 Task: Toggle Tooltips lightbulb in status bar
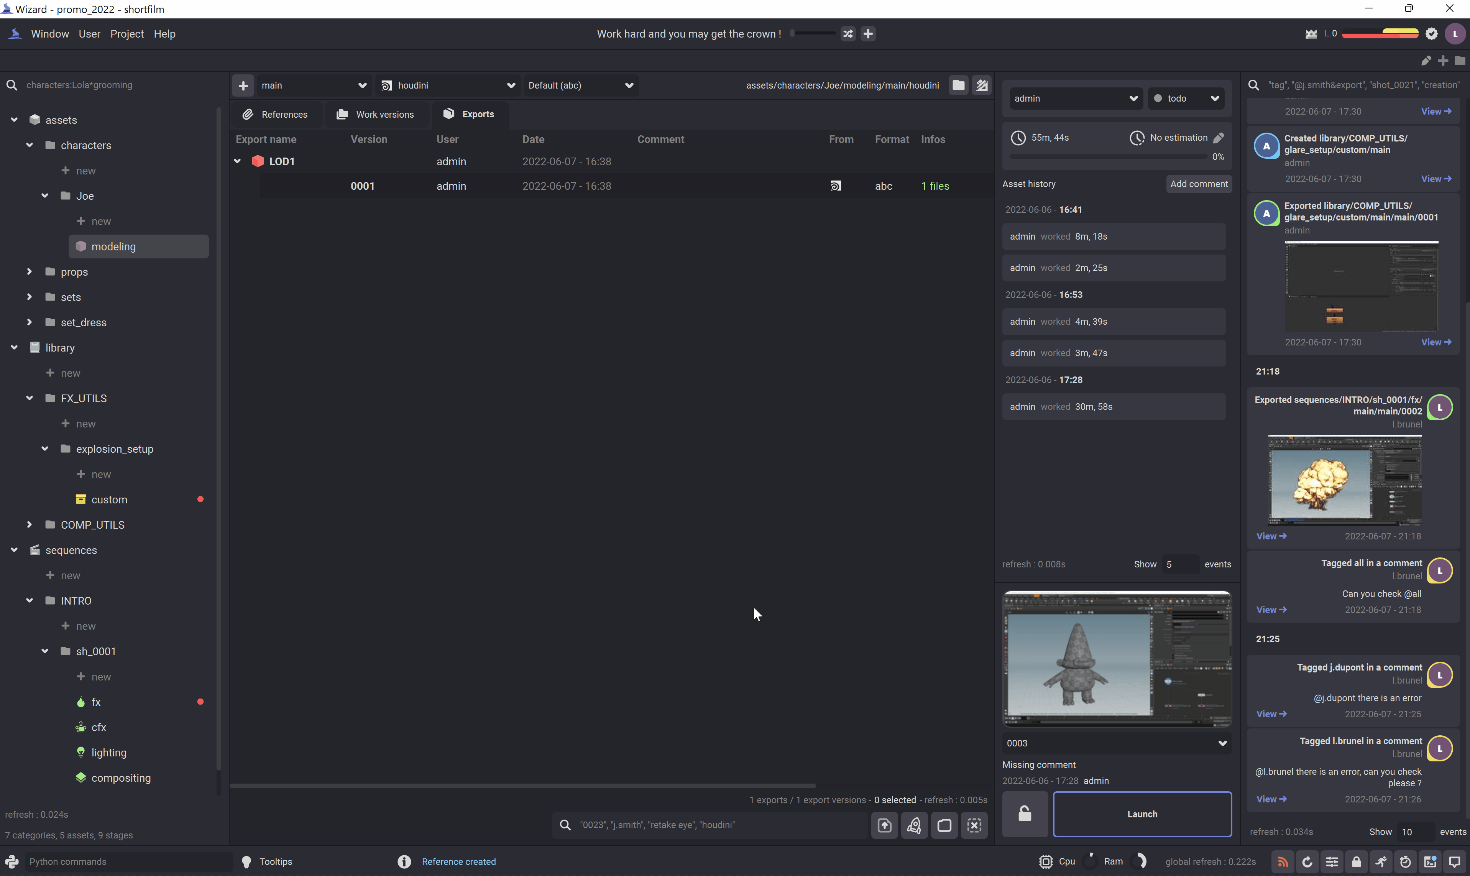tap(247, 862)
